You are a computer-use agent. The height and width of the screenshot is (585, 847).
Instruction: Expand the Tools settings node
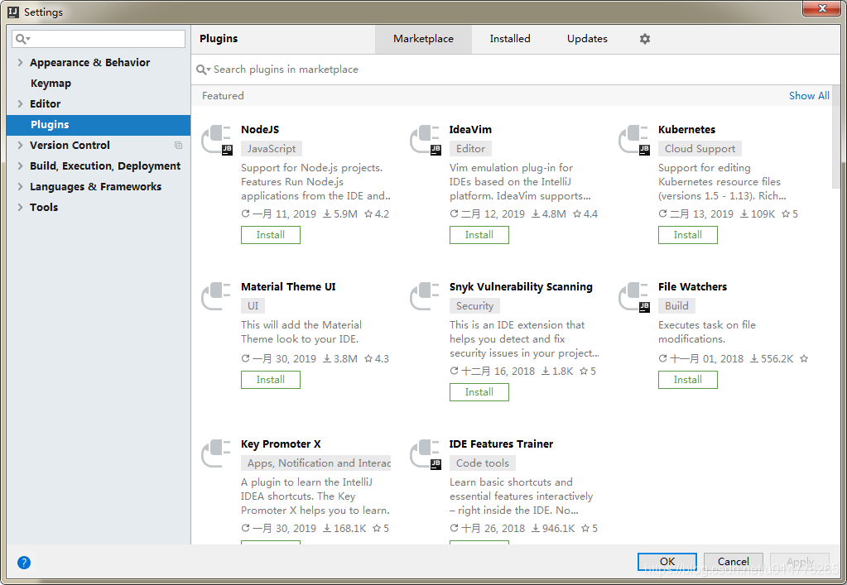tap(20, 207)
